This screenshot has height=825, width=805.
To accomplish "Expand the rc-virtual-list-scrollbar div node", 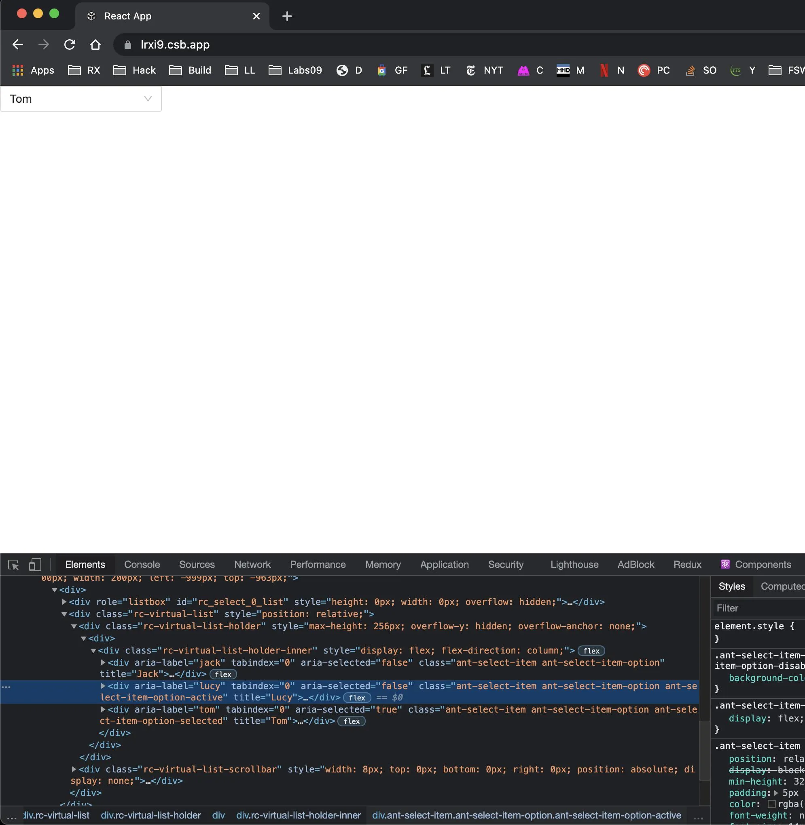I will pyautogui.click(x=74, y=769).
